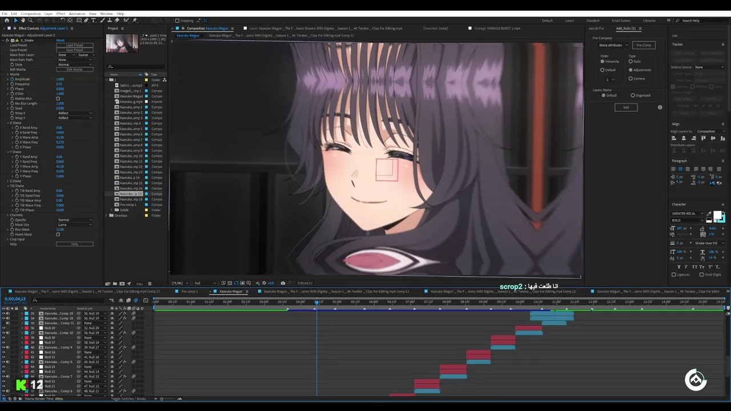Click the delete trash icon in Project panel
The height and width of the screenshot is (411, 731).
point(150,283)
